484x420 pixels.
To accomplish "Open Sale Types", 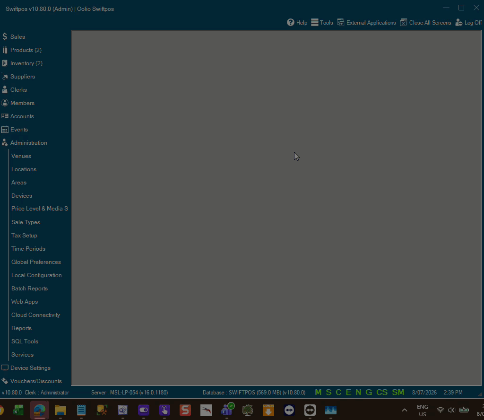I will 26,222.
